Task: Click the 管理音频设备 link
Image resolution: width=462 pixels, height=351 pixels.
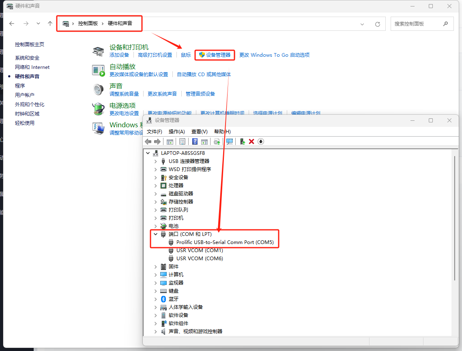Action: 200,94
